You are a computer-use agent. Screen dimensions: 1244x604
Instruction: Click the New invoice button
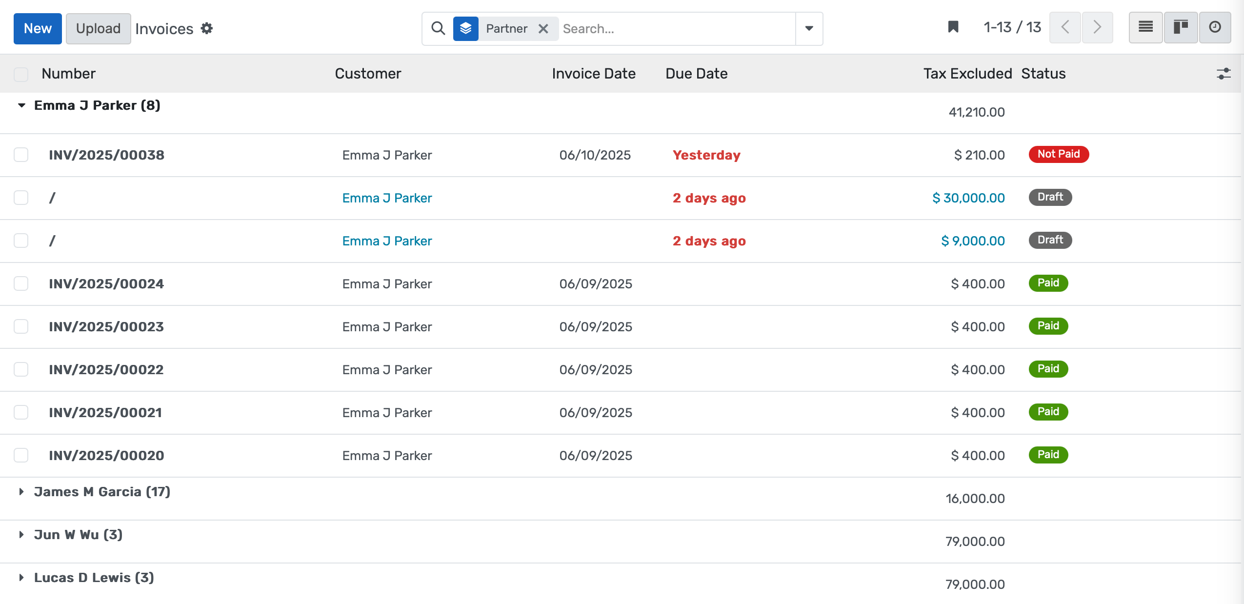pos(38,29)
